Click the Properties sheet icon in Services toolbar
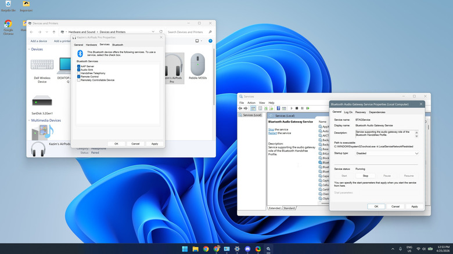The width and height of the screenshot is (453, 254). pos(260,108)
